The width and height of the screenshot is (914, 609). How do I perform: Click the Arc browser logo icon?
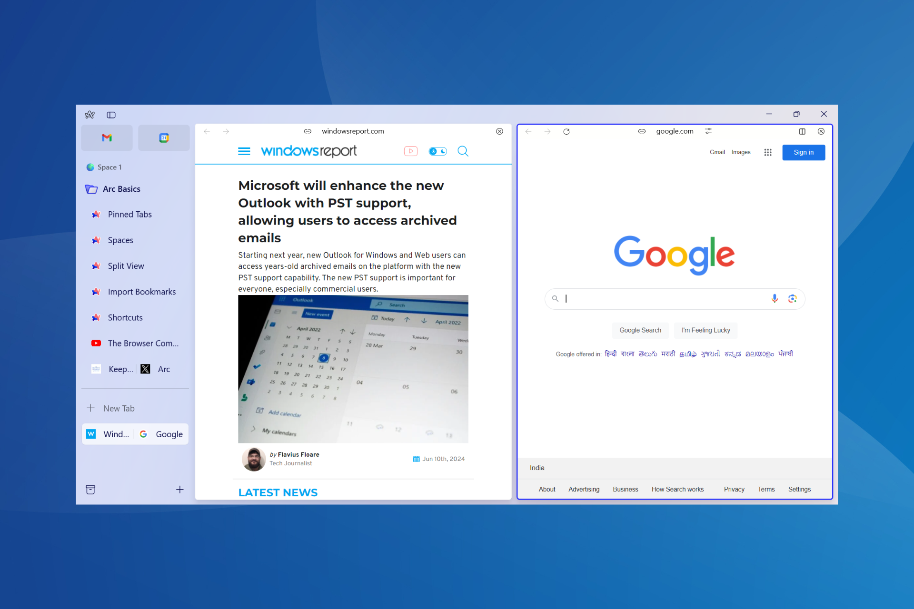click(x=90, y=114)
